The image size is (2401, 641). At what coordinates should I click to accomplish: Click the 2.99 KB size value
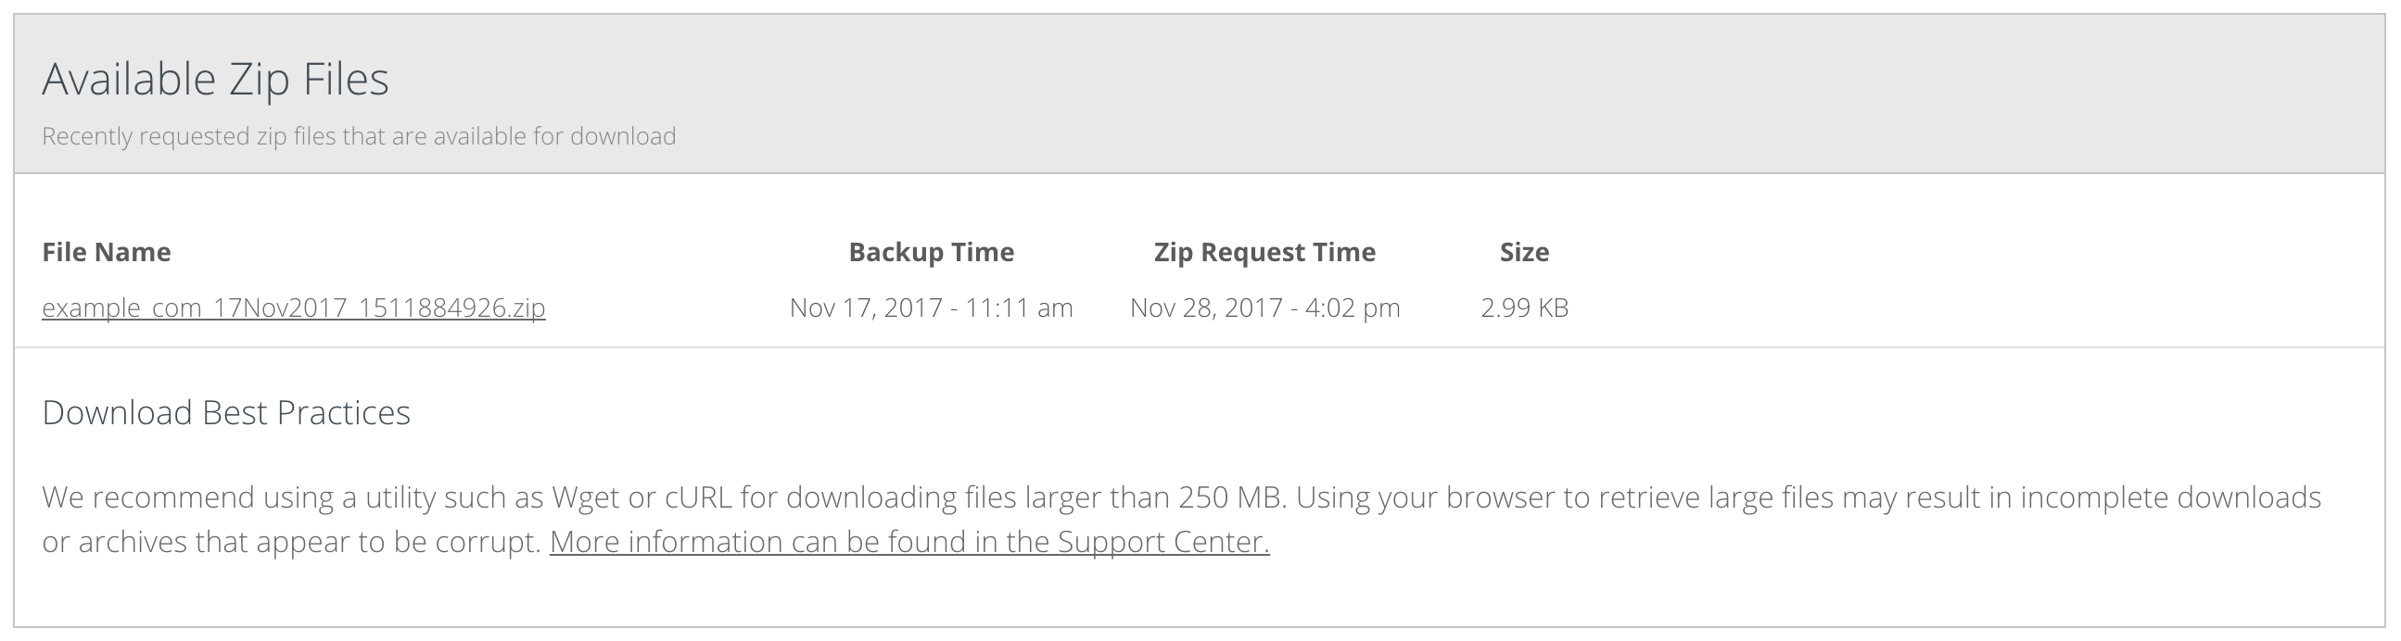[x=1524, y=308]
